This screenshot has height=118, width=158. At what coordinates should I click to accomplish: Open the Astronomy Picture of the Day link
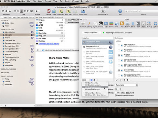tap(49, 44)
